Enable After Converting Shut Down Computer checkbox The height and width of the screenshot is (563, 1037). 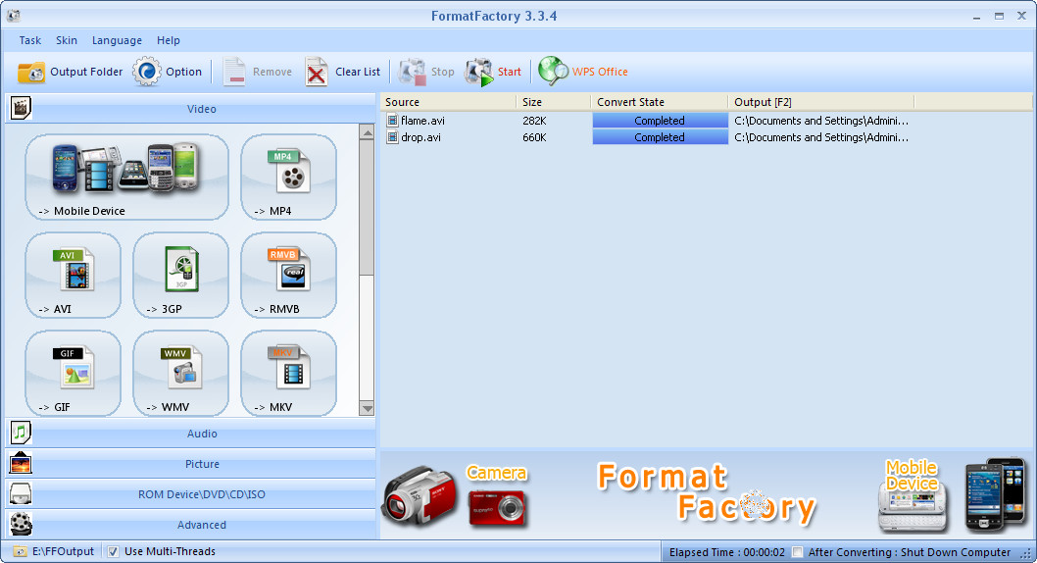798,552
